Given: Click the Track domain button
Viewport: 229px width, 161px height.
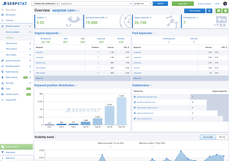Looking at the screenshot, I should coord(195,11).
